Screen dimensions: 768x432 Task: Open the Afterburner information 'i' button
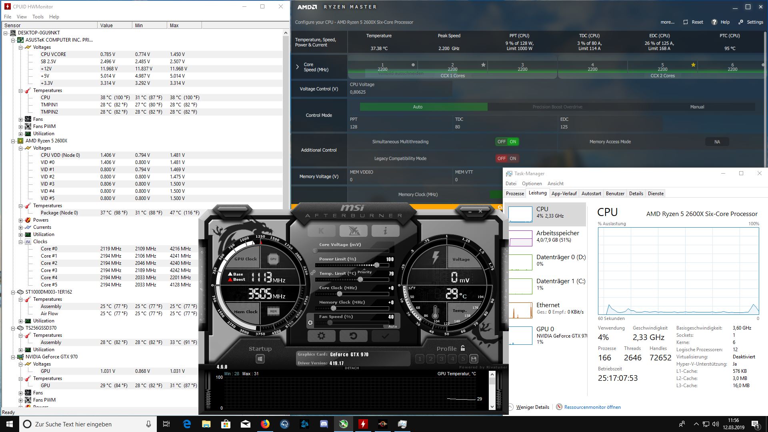point(385,230)
